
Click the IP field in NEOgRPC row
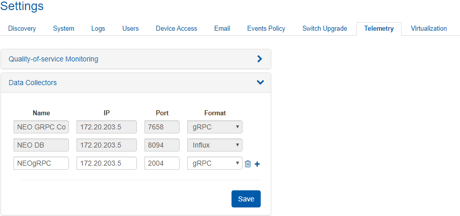[106, 163]
